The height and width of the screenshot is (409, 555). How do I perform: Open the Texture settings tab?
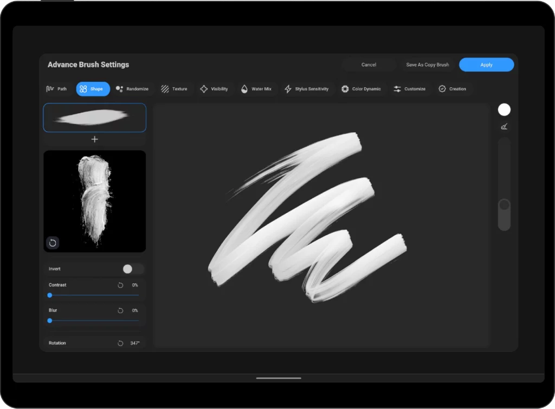tap(175, 89)
